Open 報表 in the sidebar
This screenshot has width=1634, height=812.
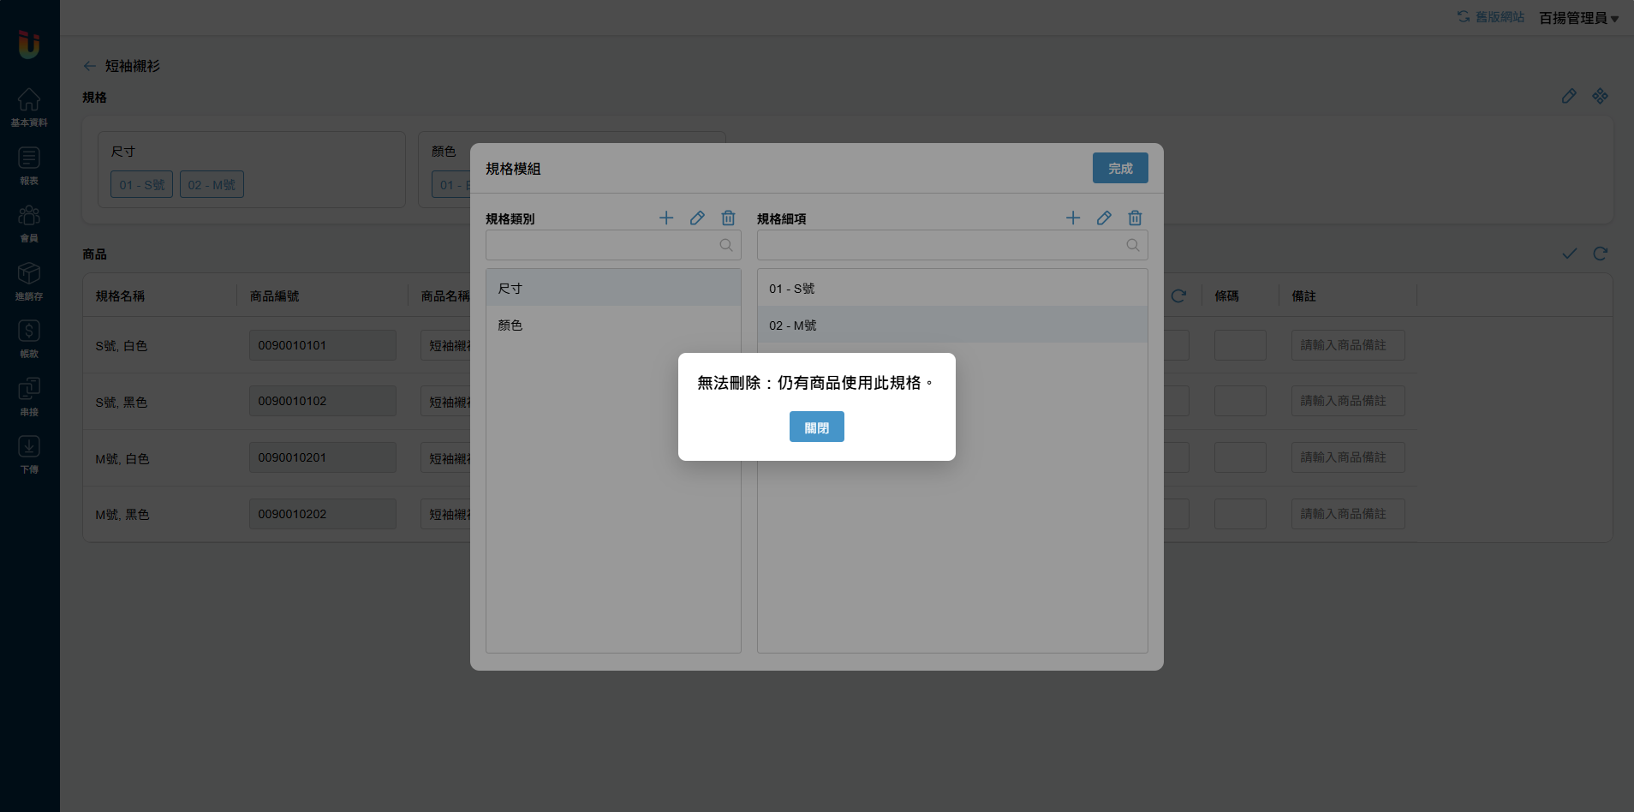tap(29, 165)
